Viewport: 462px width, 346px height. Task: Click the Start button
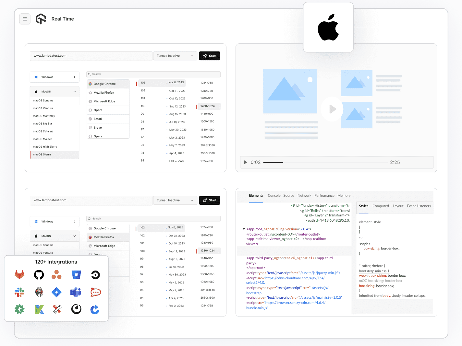coord(209,56)
